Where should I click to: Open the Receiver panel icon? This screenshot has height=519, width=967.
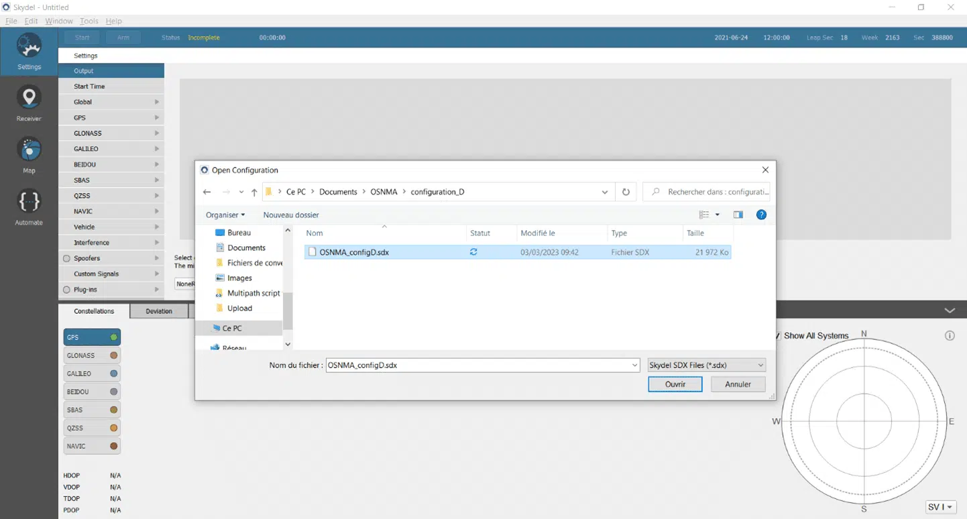coord(29,99)
